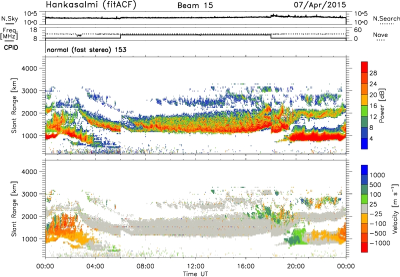This screenshot has width=400, height=277.
Task: Click the 'Freq. [MHz]' axis label
Action: pos(9,34)
